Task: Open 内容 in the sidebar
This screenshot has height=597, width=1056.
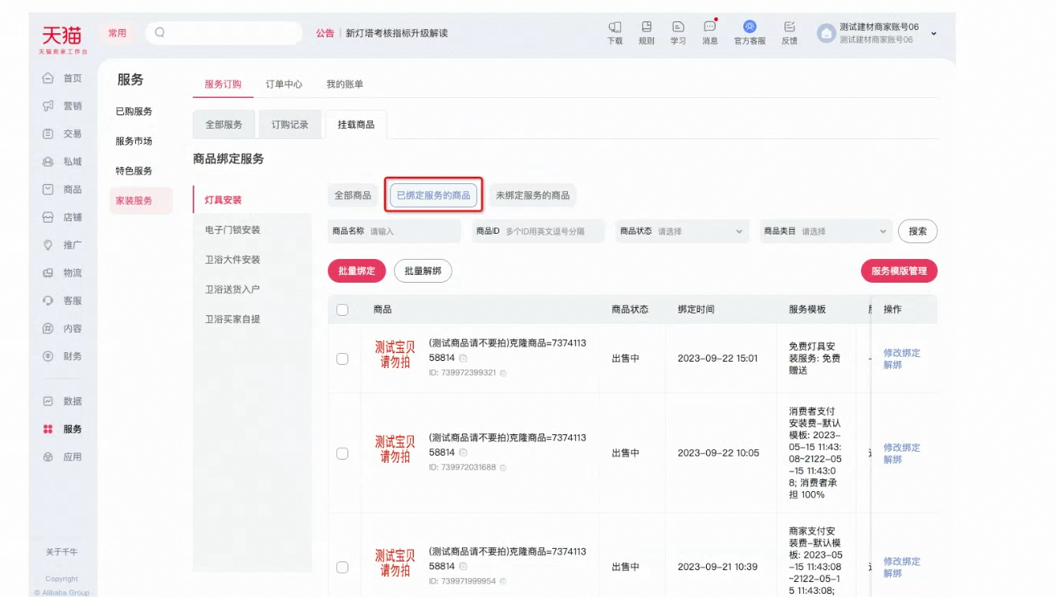Action: [x=62, y=329]
